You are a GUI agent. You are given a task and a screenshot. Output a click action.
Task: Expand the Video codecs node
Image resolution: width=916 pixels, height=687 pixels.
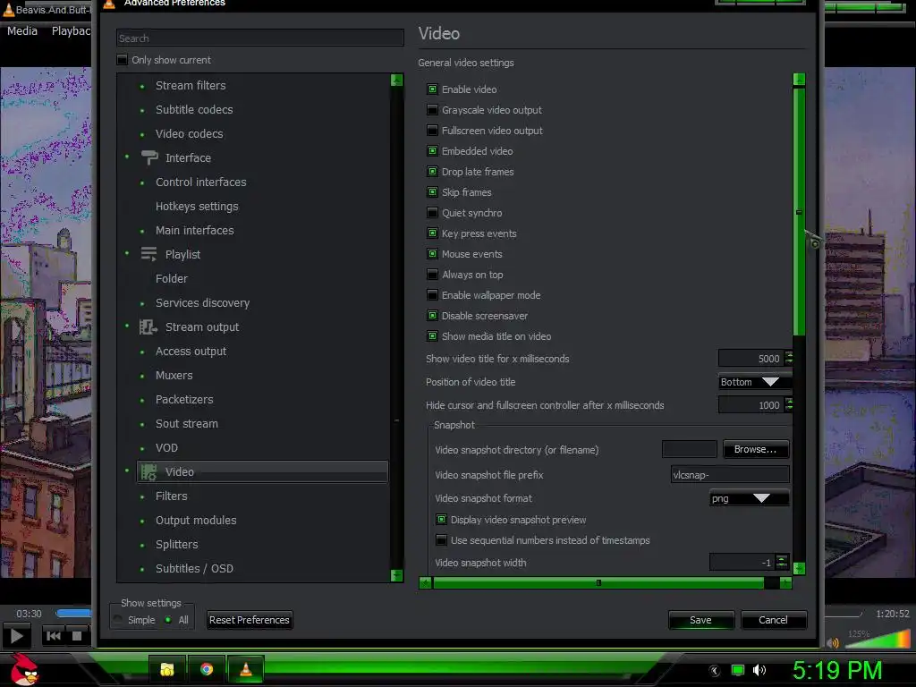tap(142, 134)
